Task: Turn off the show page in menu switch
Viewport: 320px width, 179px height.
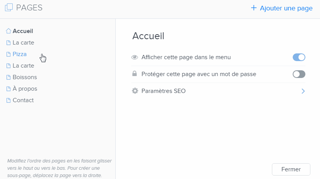Action: point(299,57)
